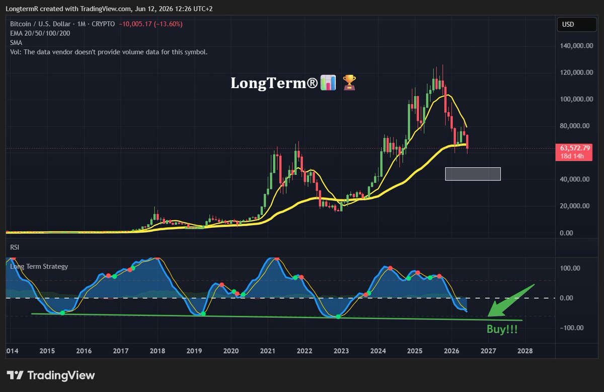604x392 pixels.
Task: Click the 2026 time axis label
Action: pos(451,351)
